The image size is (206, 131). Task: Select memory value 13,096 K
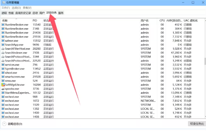coord(176,93)
